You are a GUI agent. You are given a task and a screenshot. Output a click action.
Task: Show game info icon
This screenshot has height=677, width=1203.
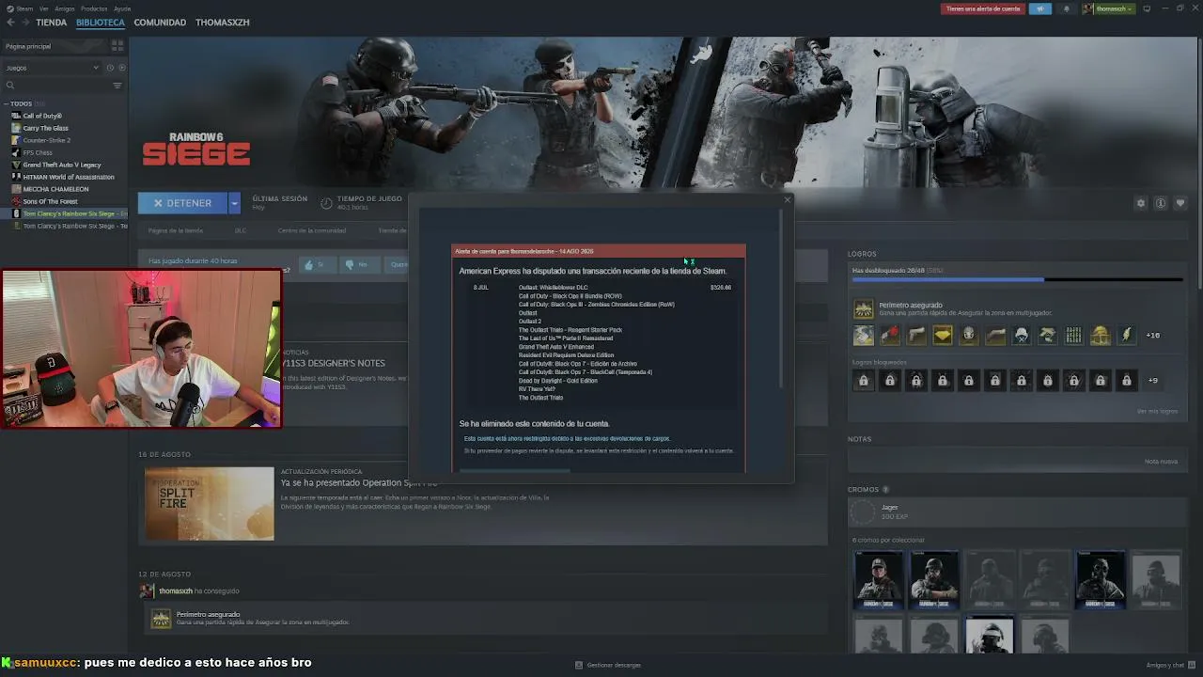pos(1161,203)
